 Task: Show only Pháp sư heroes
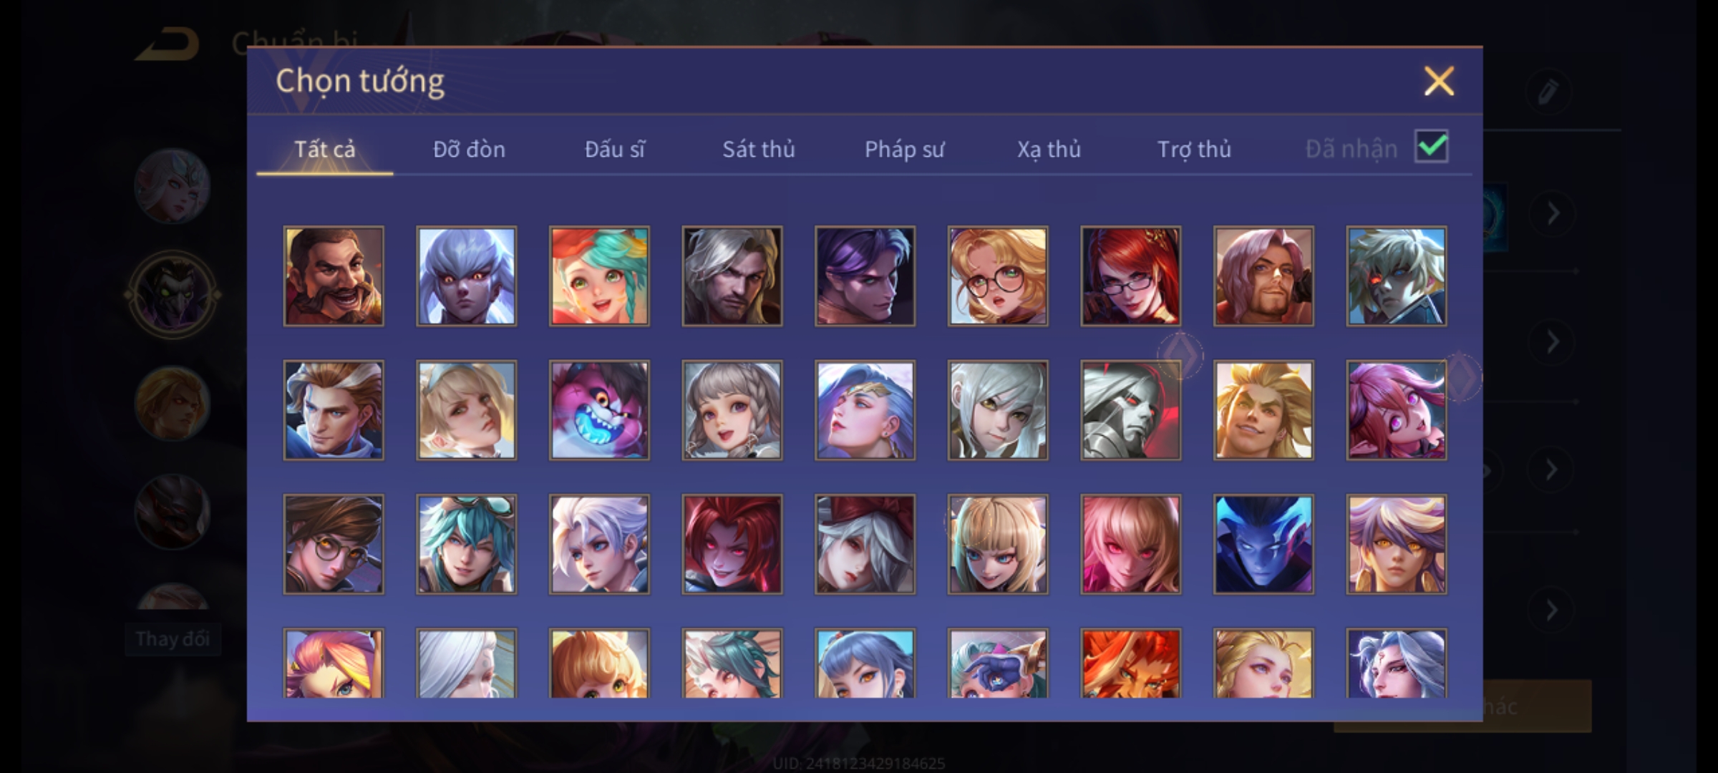(x=904, y=149)
